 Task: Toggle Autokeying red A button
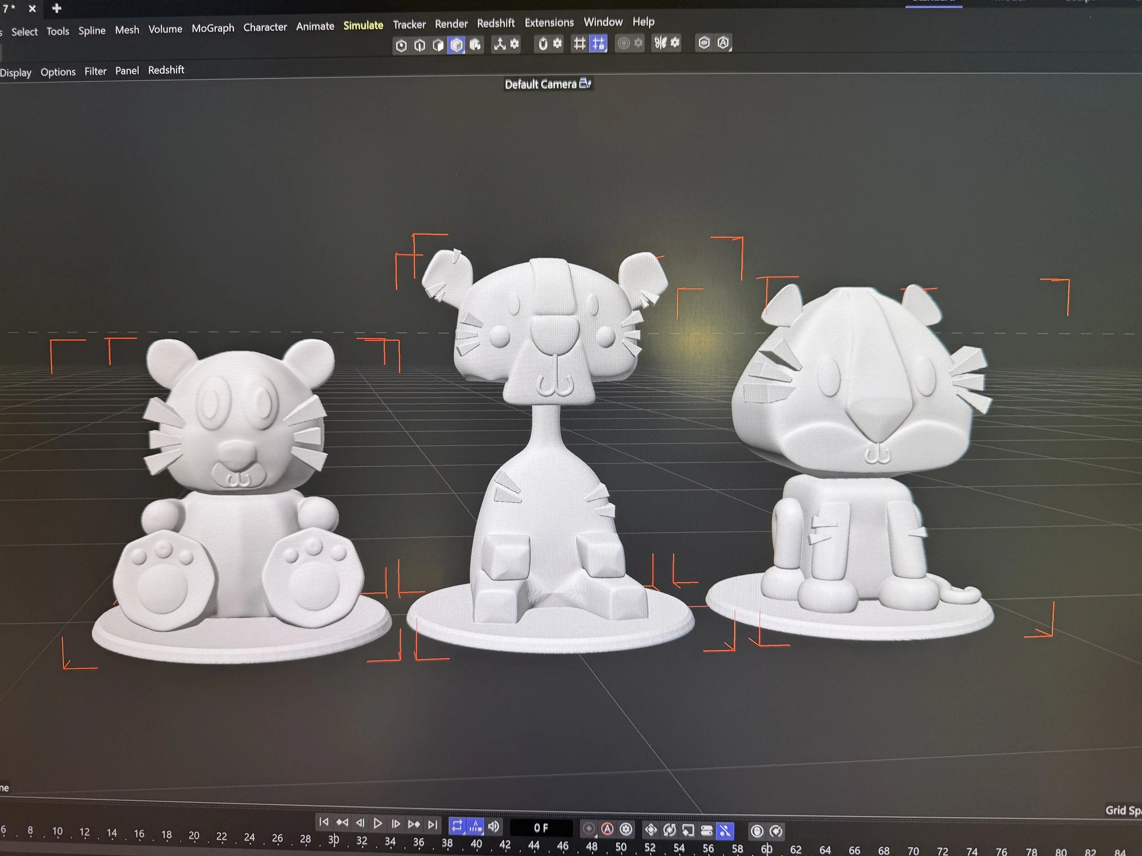(608, 829)
